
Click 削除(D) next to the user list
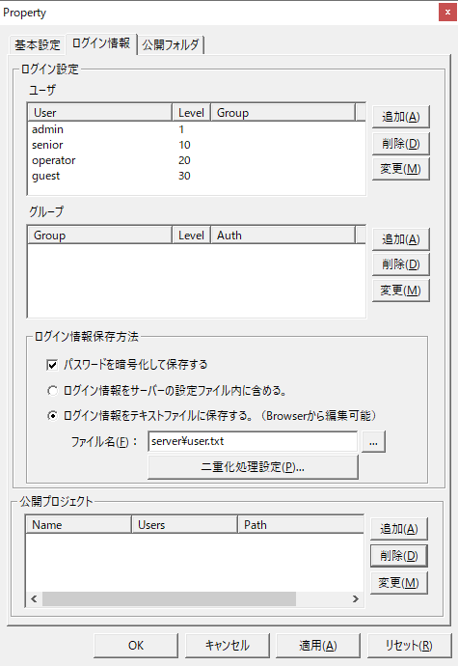401,143
